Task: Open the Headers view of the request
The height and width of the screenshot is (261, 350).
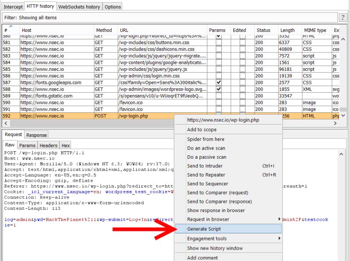Action: [x=48, y=145]
